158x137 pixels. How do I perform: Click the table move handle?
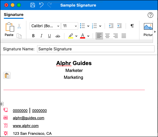click(x=2, y=104)
